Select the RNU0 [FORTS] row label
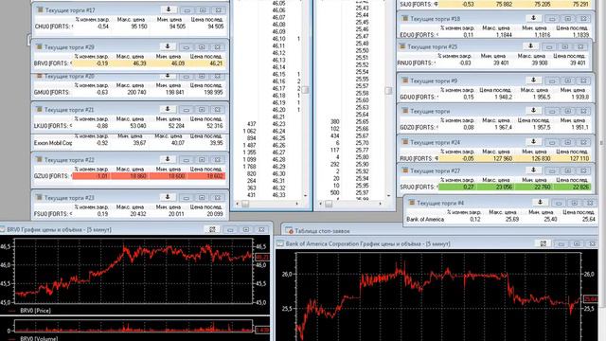Image resolution: width=606 pixels, height=341 pixels. (417, 63)
